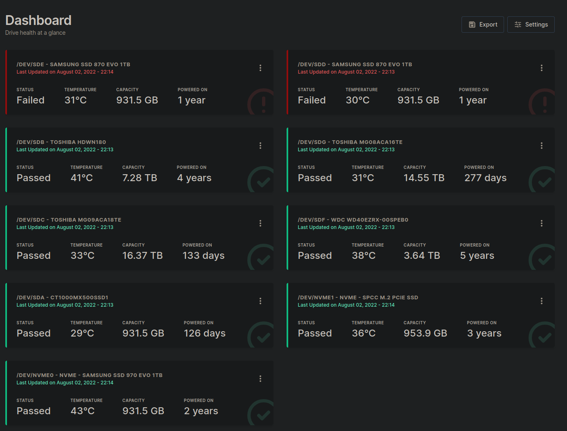The width and height of the screenshot is (567, 431).
Task: Click the 133 days powered-on value
Action: [204, 256]
